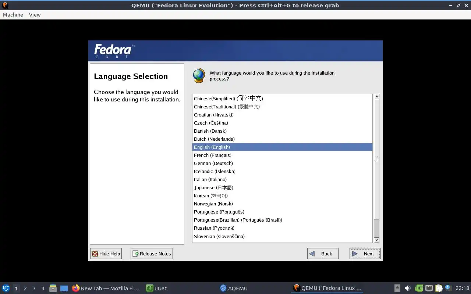Image resolution: width=471 pixels, height=294 pixels.
Task: Open the View menu
Action: pos(35,15)
